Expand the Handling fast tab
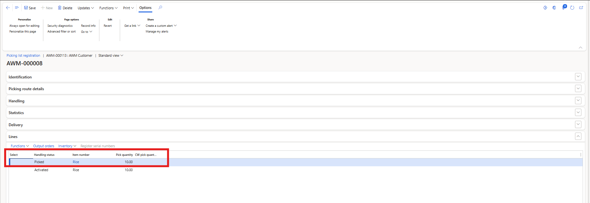This screenshot has width=590, height=203. click(578, 101)
